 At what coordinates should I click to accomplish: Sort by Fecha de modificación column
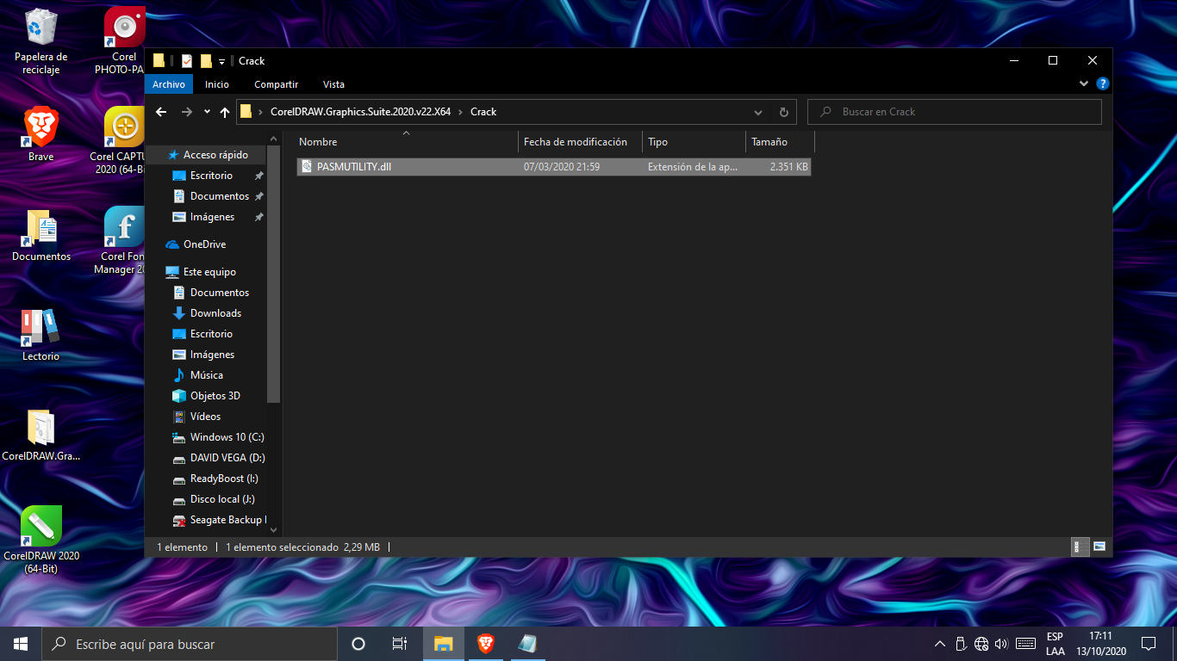(x=581, y=142)
